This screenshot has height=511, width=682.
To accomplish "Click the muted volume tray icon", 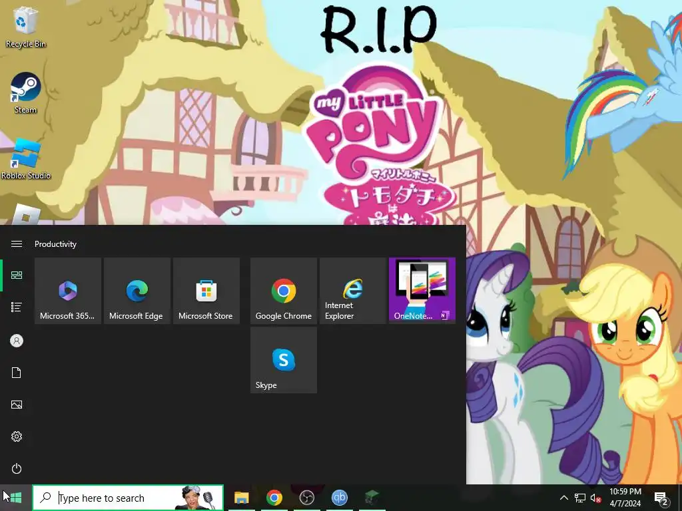I will [x=596, y=498].
